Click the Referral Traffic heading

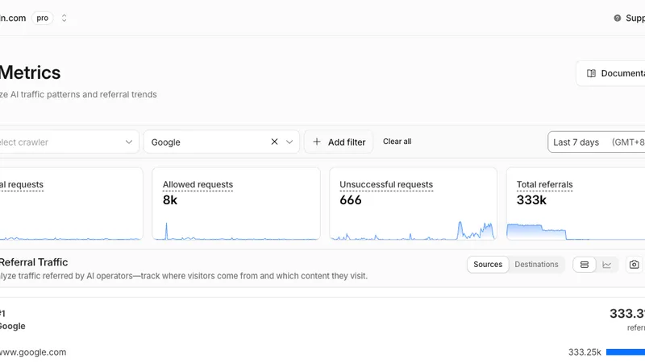click(34, 262)
